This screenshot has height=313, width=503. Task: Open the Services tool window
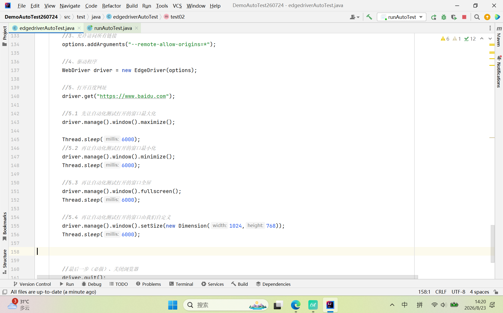pyautogui.click(x=212, y=284)
